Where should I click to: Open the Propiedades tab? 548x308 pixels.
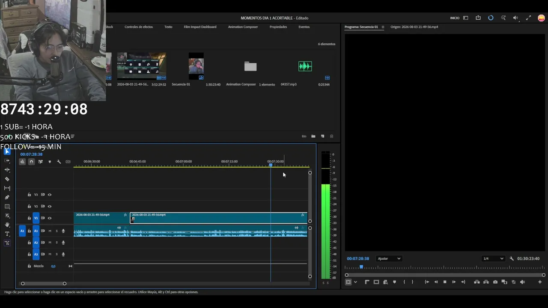[x=278, y=27]
